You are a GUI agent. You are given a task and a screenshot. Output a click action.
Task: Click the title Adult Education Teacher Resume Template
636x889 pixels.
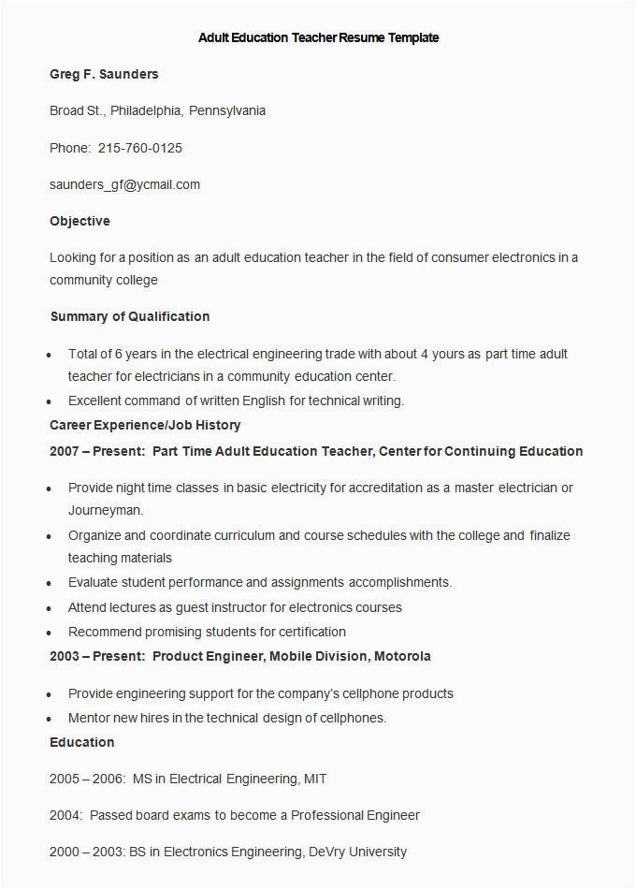(x=318, y=38)
